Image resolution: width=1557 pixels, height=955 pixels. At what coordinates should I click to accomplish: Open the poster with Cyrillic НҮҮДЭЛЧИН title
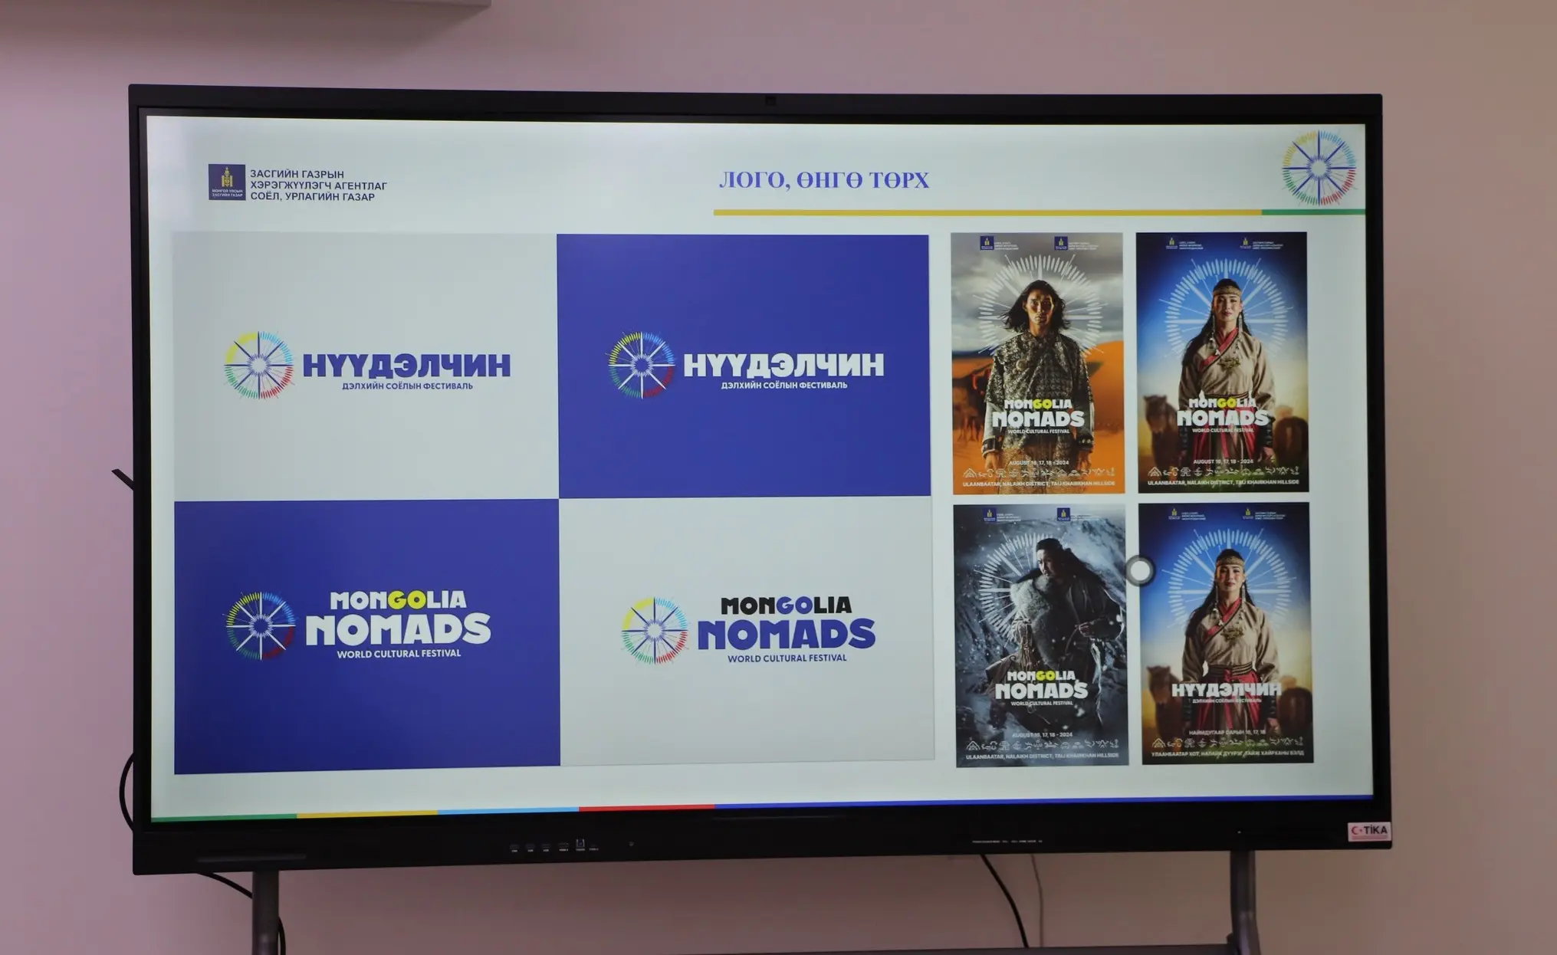click(x=1226, y=633)
